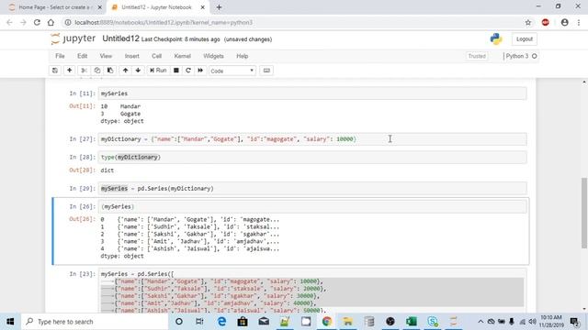
Task: Open Excel from the taskbar
Action: (x=411, y=322)
